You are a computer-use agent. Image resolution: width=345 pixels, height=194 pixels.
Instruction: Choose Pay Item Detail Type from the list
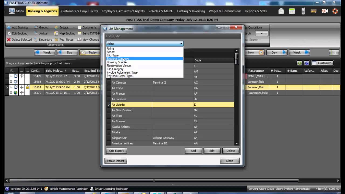145,76
